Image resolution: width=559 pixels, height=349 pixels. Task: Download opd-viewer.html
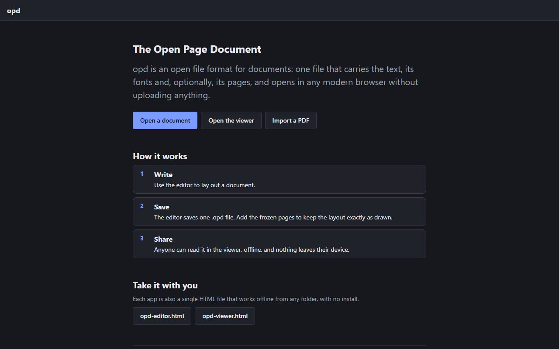click(x=225, y=316)
